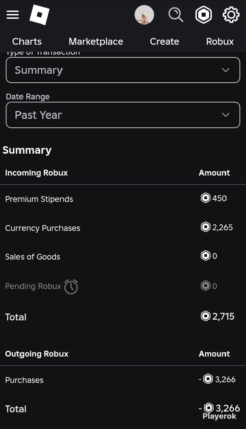Click the chevron arrow on Past Year selector
The width and height of the screenshot is (246, 429).
pos(225,115)
